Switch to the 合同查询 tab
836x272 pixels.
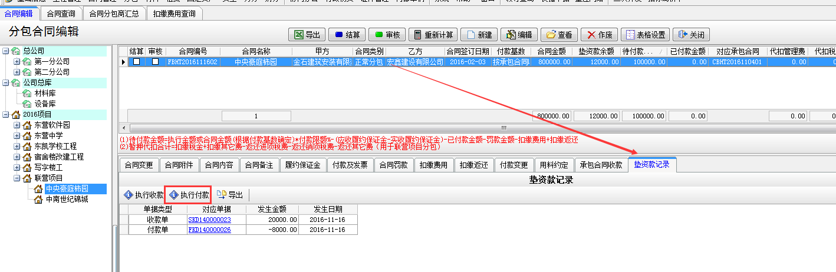point(61,13)
